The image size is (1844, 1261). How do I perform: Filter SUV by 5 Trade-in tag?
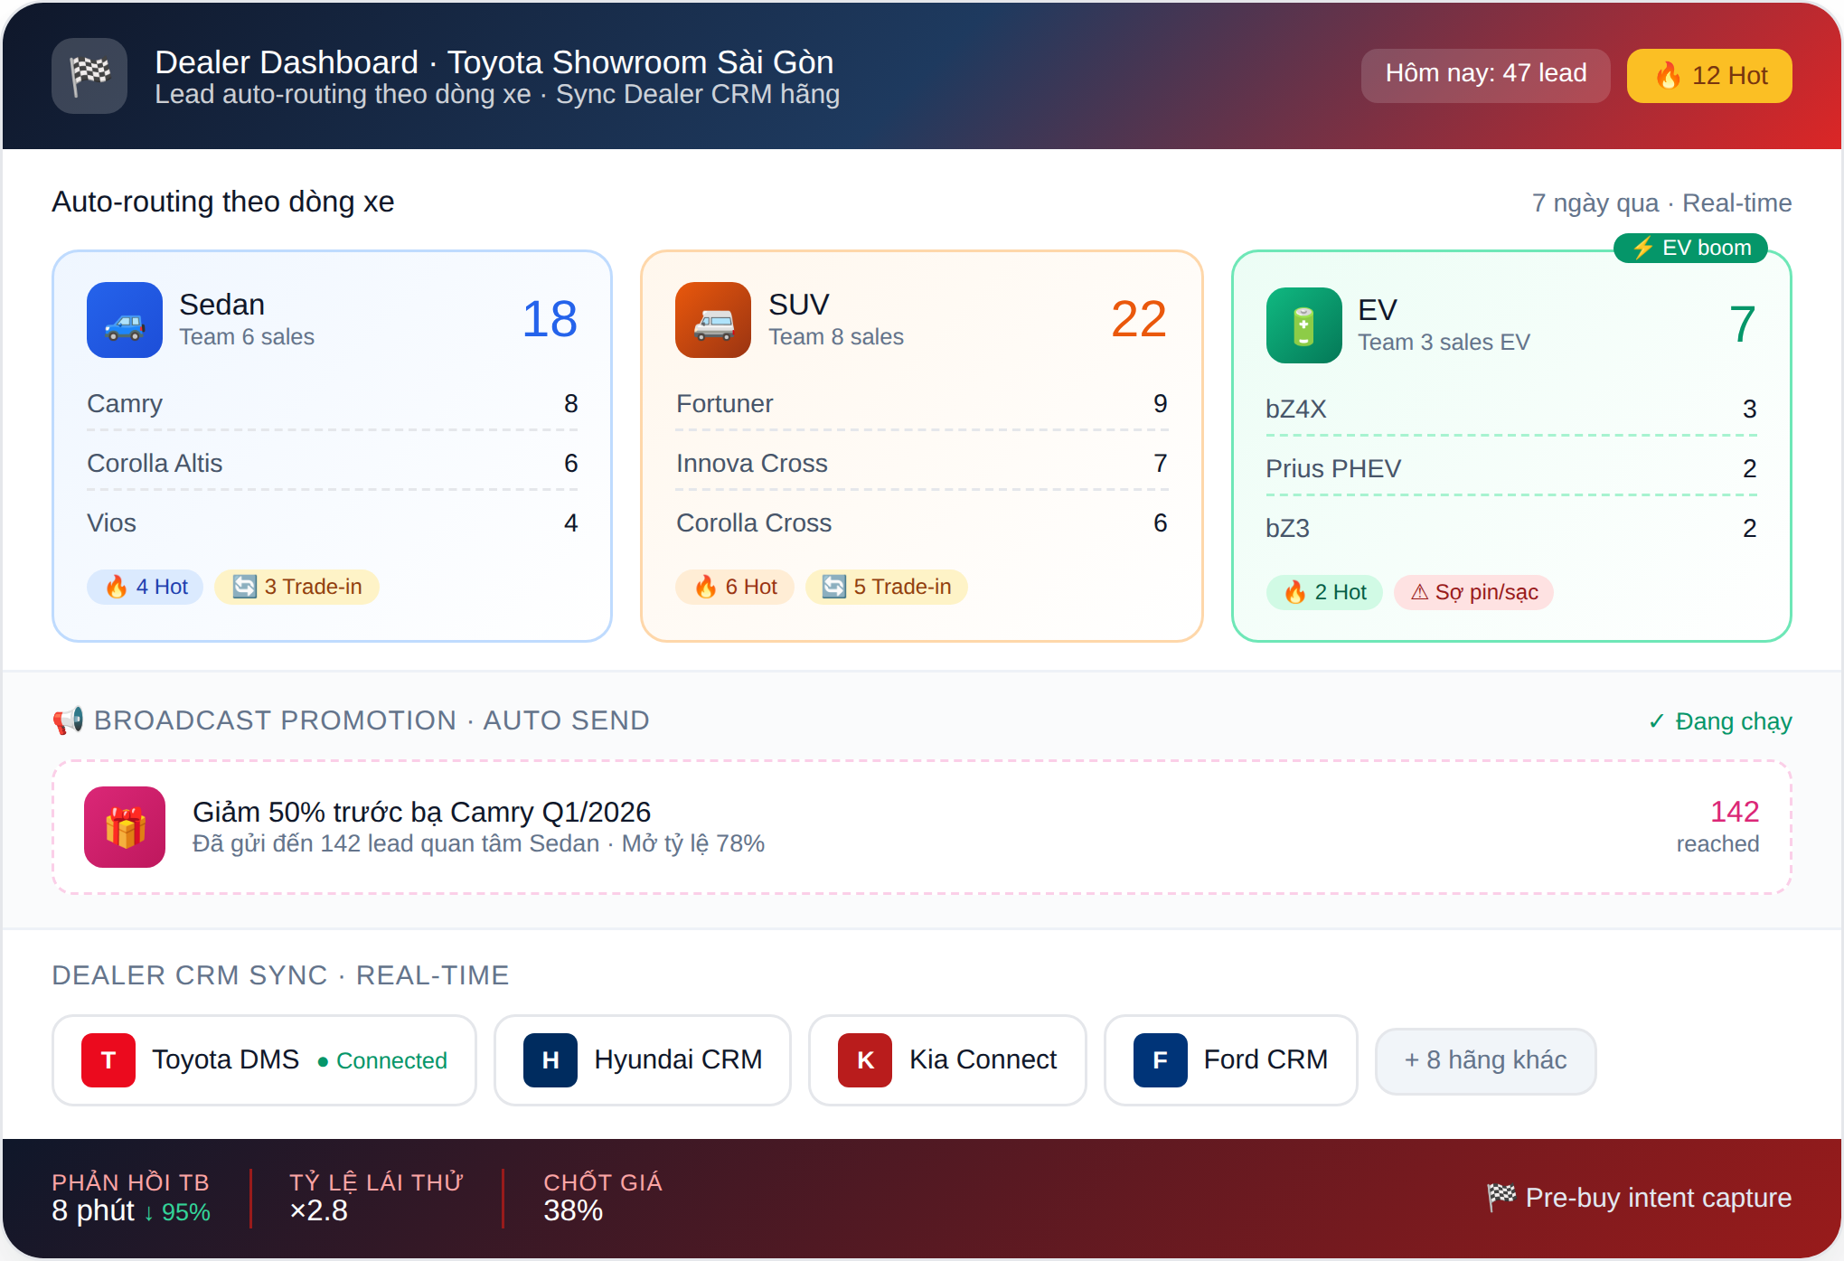(x=886, y=587)
